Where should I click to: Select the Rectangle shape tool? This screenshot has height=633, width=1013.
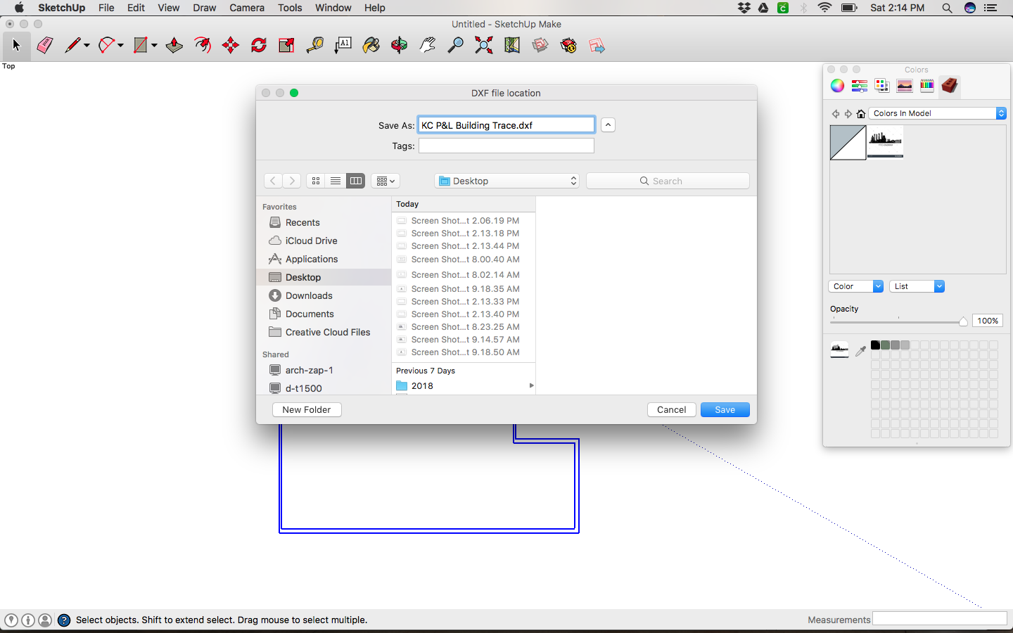point(141,46)
